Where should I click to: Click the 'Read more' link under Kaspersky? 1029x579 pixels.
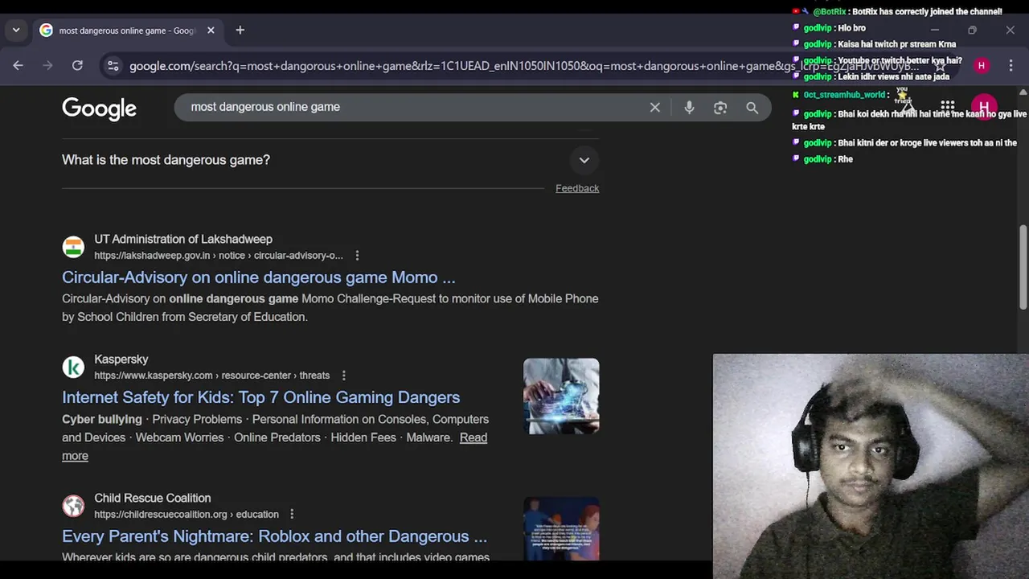(474, 437)
